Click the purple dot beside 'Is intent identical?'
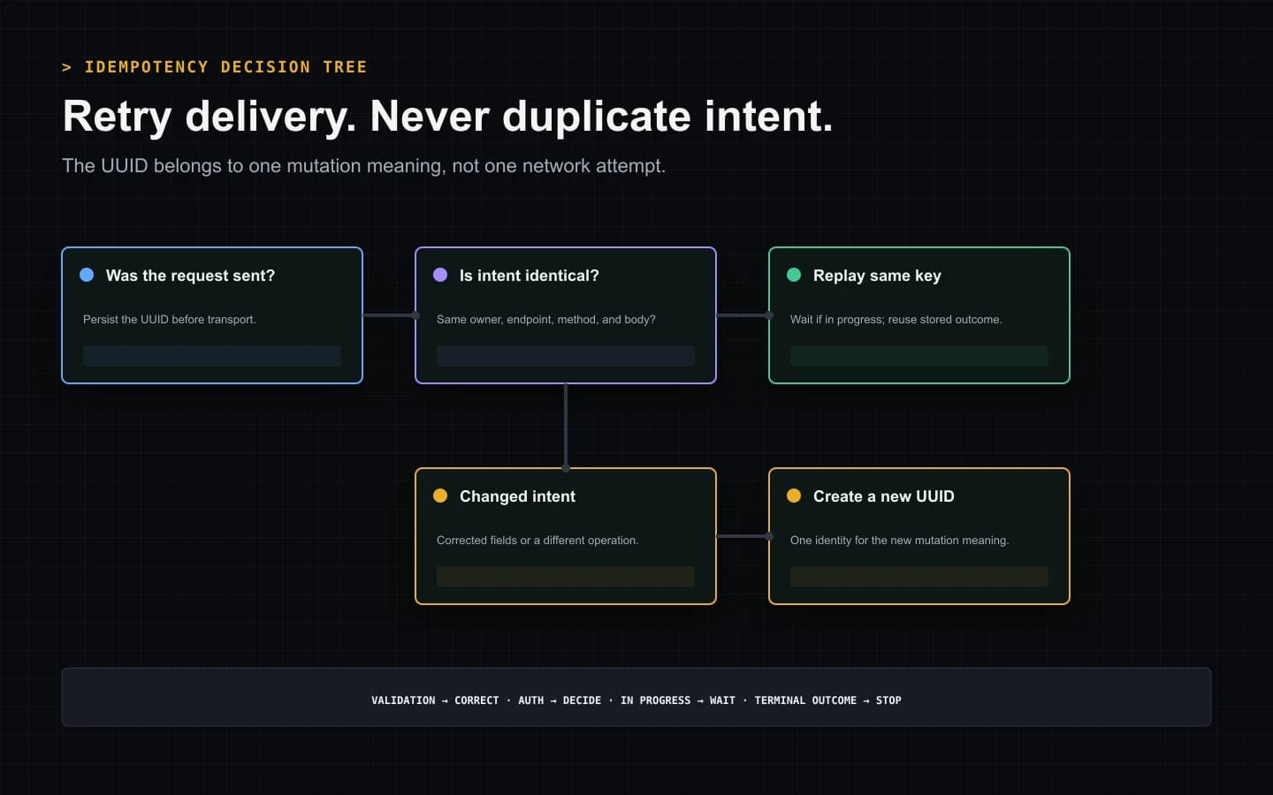 [440, 275]
